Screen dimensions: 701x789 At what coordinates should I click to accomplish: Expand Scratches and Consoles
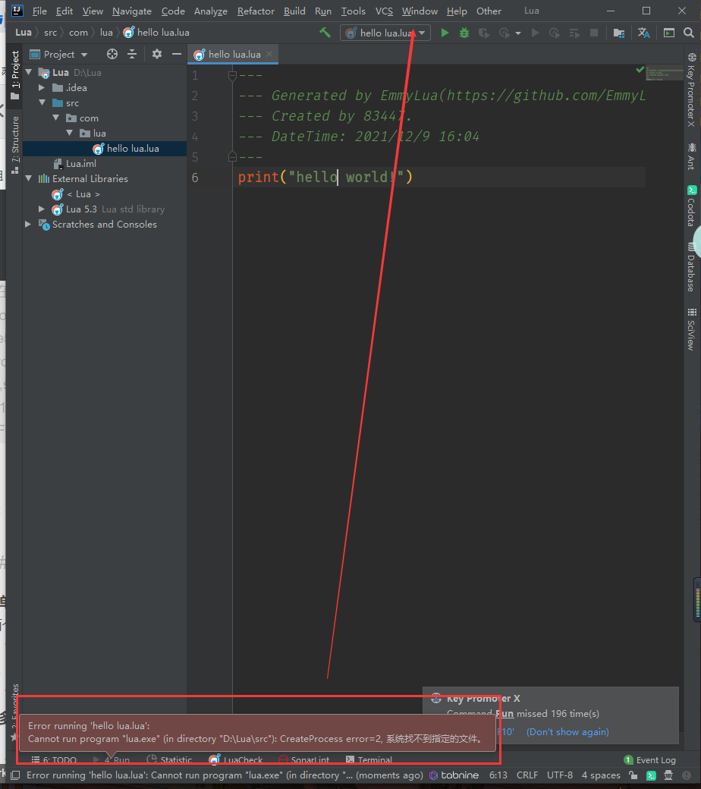point(28,224)
